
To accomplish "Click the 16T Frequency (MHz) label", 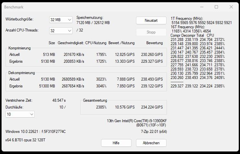I will [188, 27].
